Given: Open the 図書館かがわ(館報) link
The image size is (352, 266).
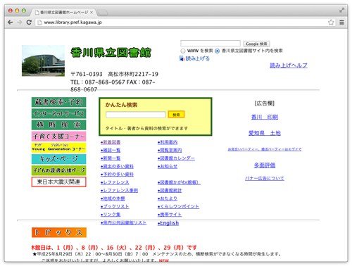Looking at the screenshot, I should [179, 182].
